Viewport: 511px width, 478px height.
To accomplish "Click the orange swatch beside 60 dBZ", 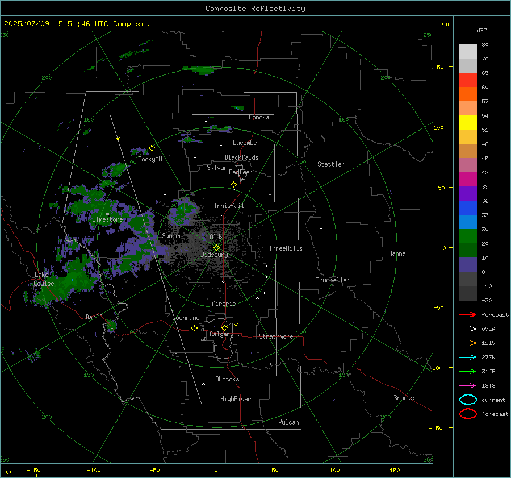I will pos(468,94).
